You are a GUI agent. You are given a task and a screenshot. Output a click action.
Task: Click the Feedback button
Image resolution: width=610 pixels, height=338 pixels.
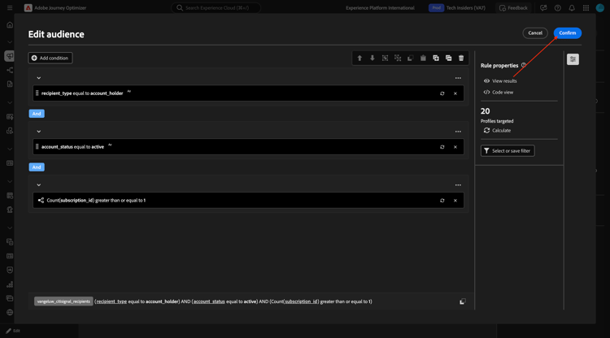[513, 8]
